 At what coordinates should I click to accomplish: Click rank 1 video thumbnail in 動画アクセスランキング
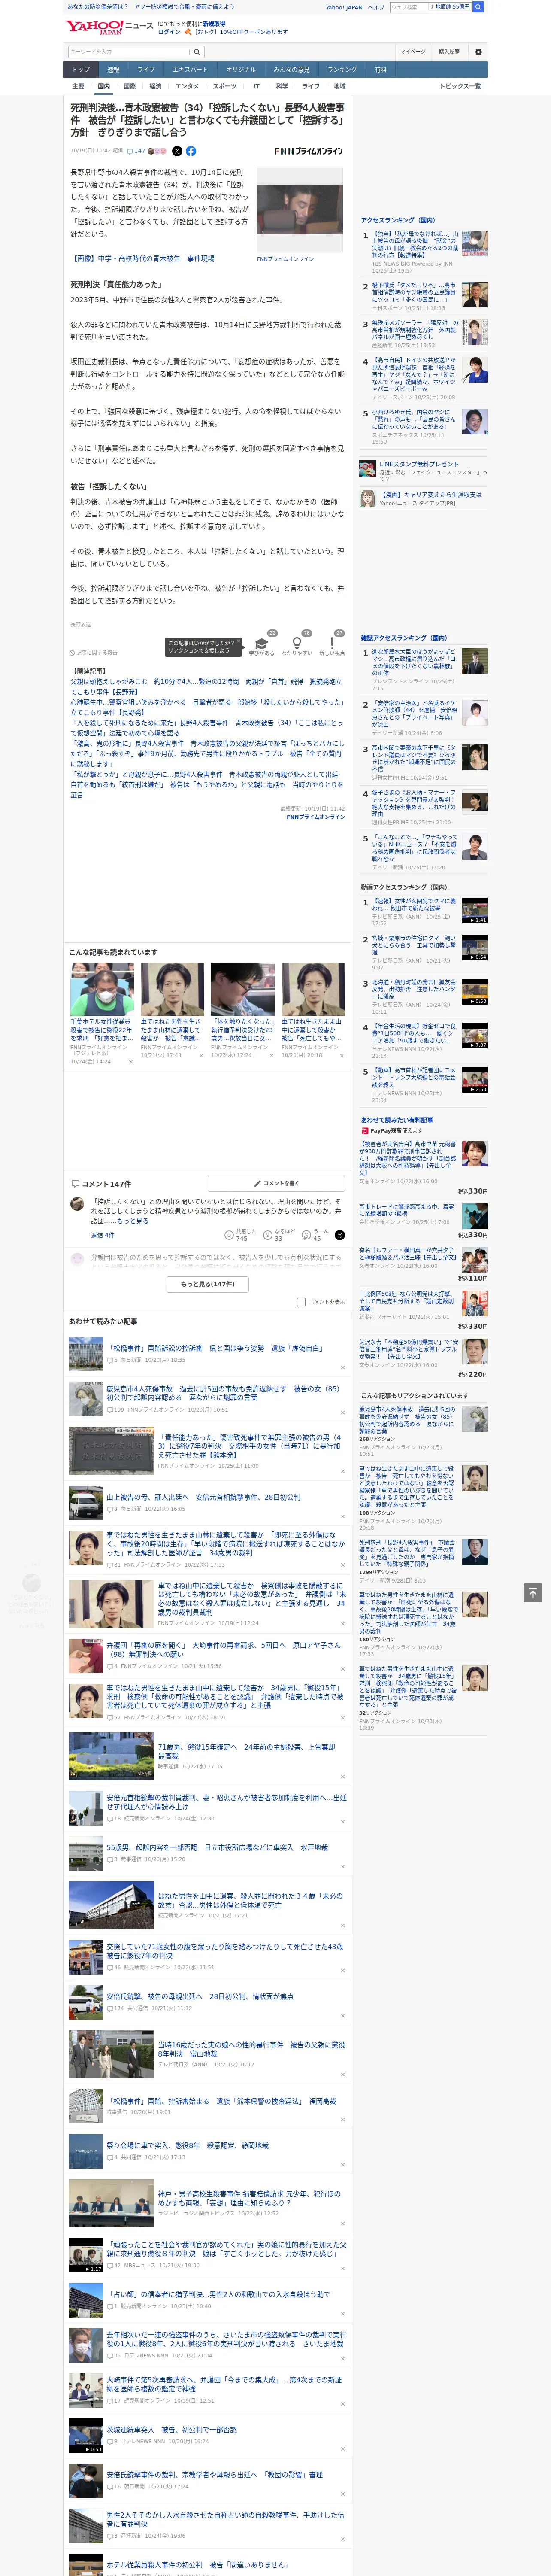(x=475, y=910)
